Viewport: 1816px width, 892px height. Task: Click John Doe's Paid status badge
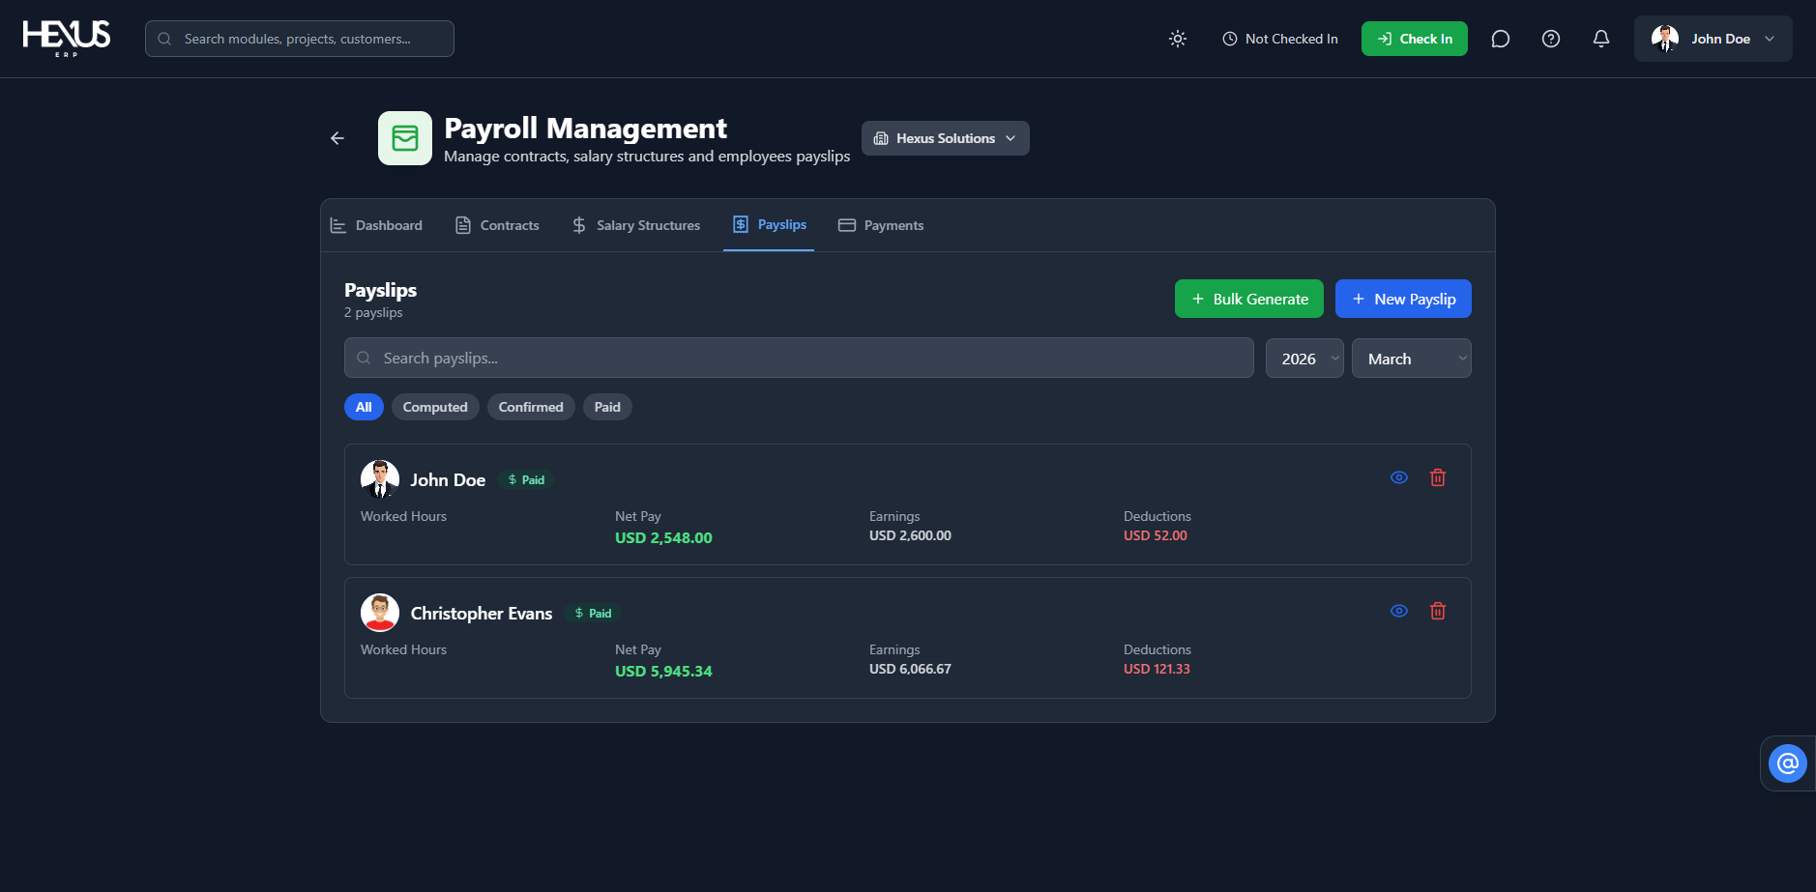[x=526, y=480]
